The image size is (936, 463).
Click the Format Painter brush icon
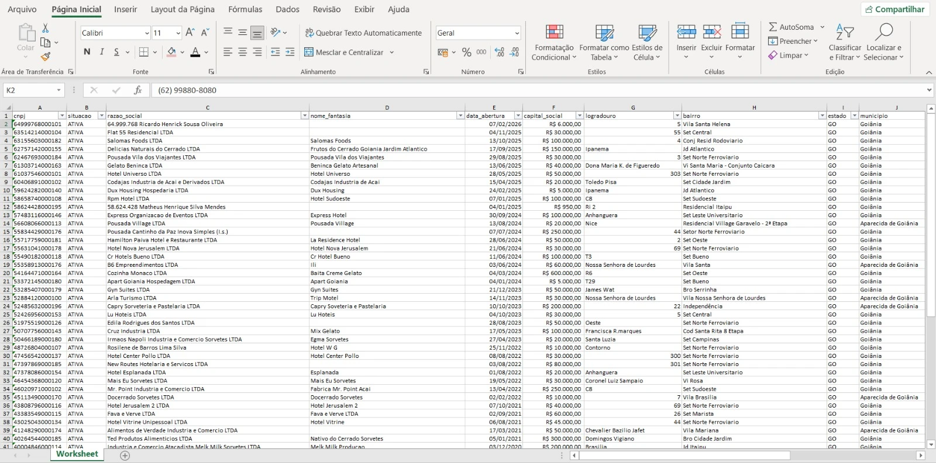pyautogui.click(x=45, y=56)
